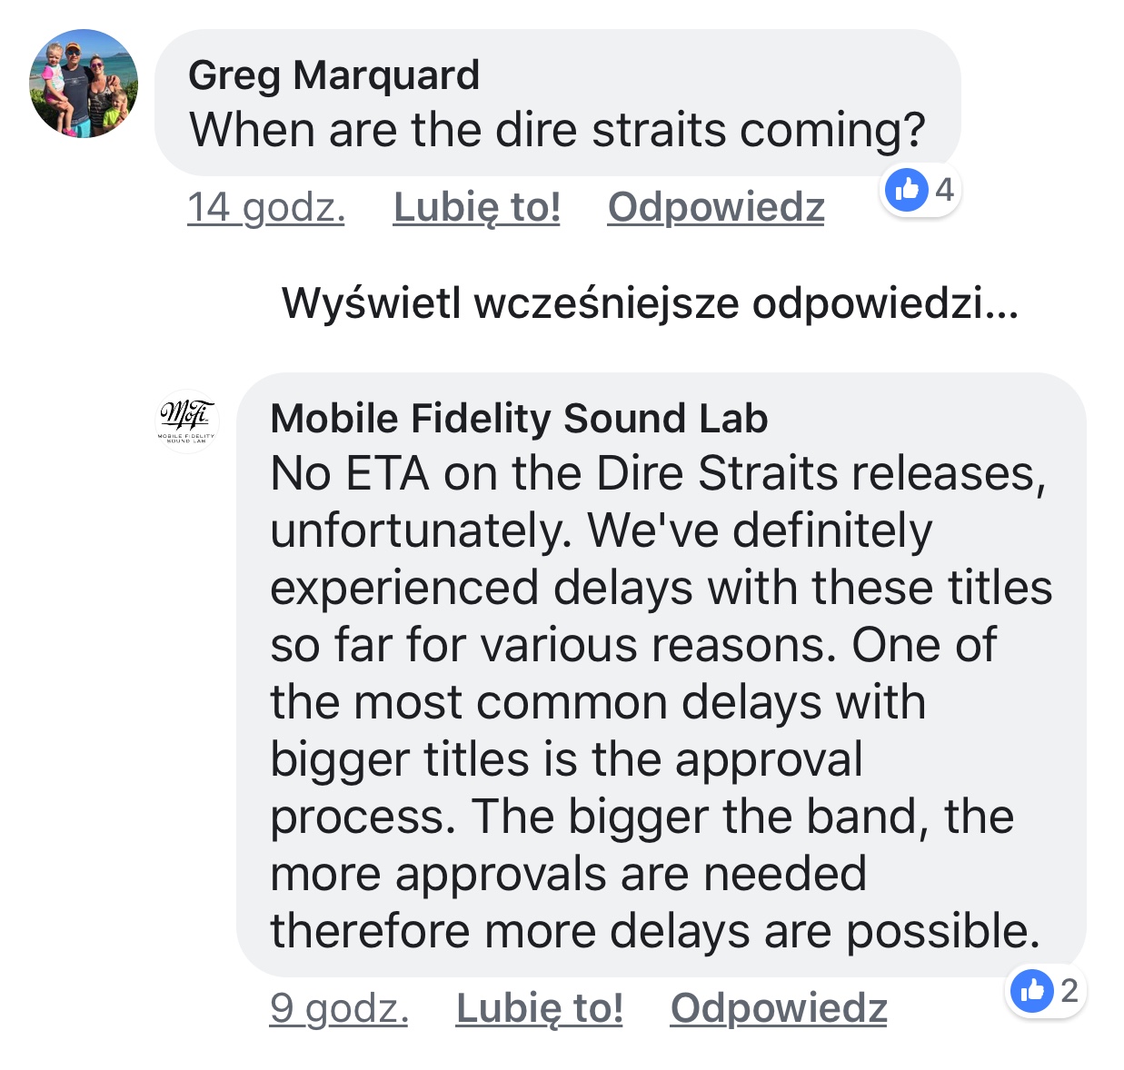Screen dimensions: 1124x1070
Task: Like Greg Marquard's comment with Lubię to!
Action: [476, 207]
